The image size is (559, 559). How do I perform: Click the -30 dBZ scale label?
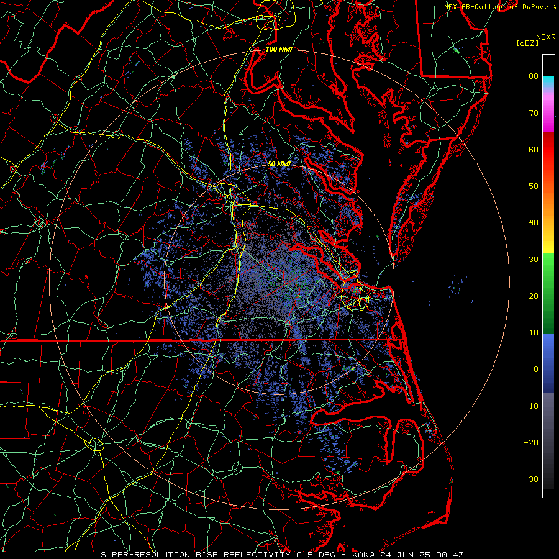[x=531, y=479]
